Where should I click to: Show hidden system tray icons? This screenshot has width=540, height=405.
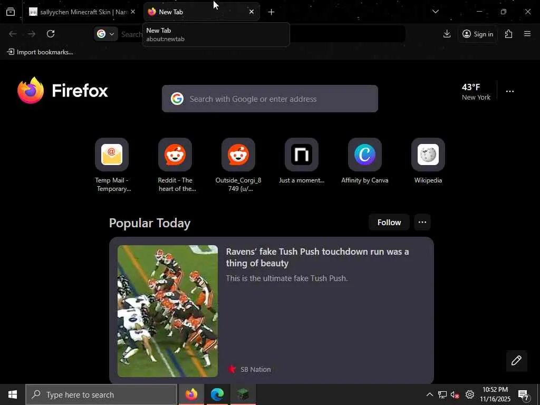(x=429, y=394)
